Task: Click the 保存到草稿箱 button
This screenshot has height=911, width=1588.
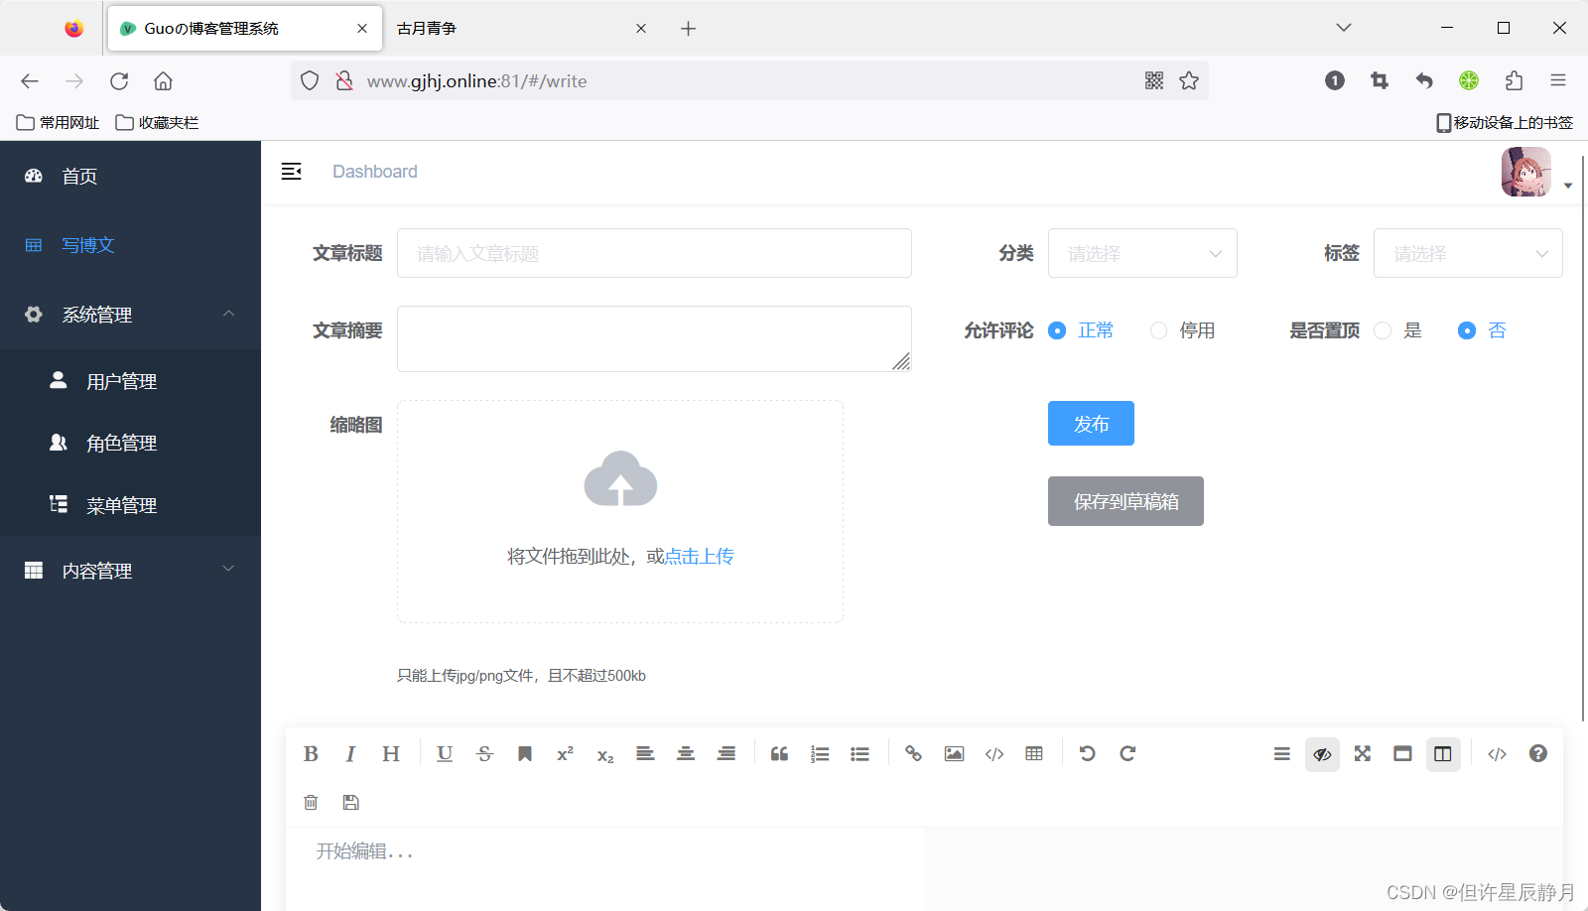Action: (1125, 501)
